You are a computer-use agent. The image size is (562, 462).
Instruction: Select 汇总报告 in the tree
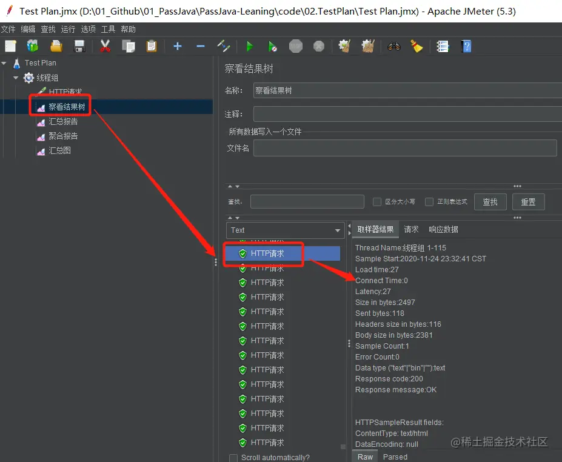[x=63, y=121]
